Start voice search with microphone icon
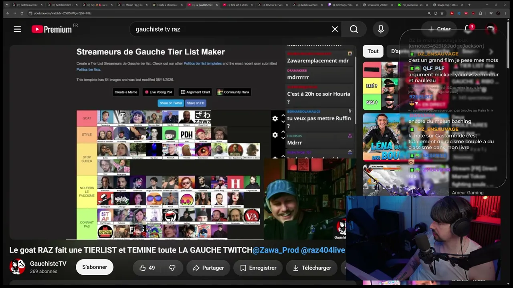The image size is (513, 288). click(x=381, y=29)
